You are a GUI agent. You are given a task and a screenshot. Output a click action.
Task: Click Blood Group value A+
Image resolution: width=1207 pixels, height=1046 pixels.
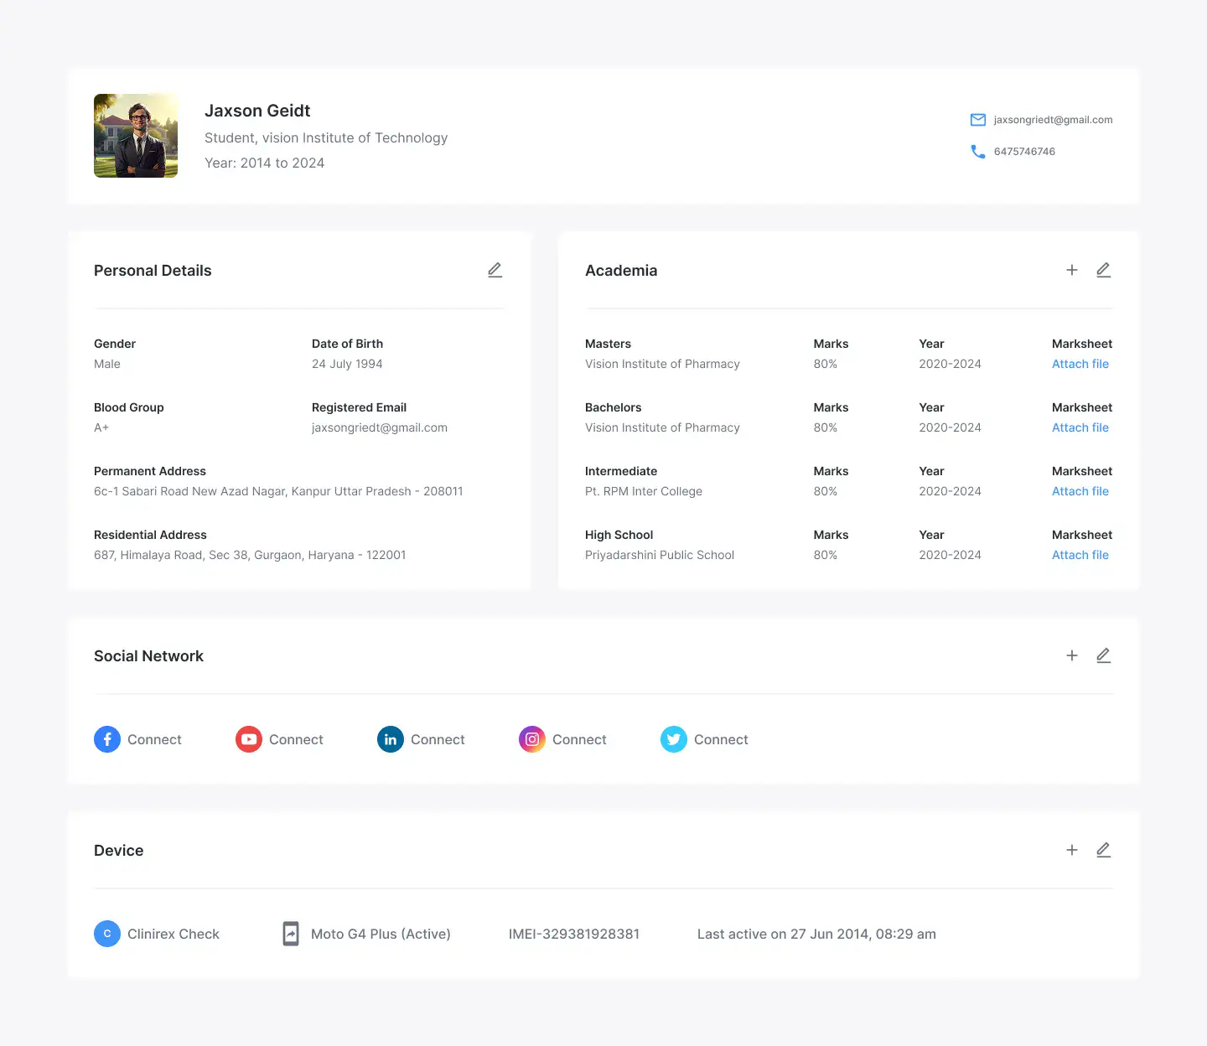pos(101,427)
